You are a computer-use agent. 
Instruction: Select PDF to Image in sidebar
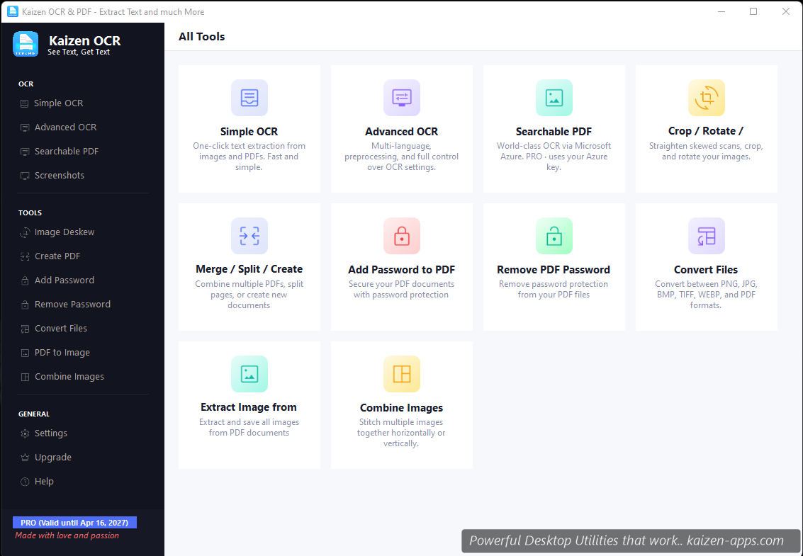coord(62,352)
